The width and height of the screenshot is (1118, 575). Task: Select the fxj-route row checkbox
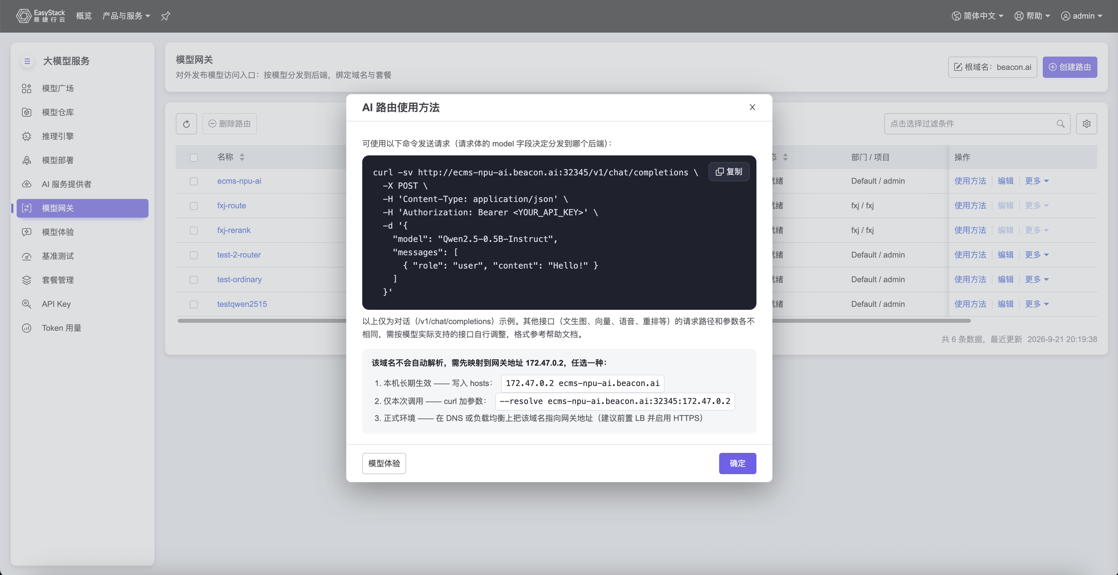[193, 206]
